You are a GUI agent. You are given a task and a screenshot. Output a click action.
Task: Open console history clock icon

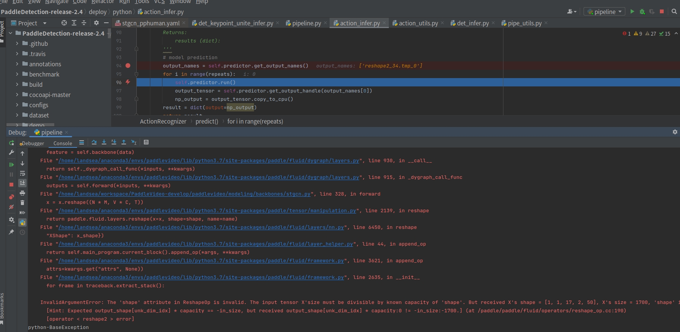(22, 232)
